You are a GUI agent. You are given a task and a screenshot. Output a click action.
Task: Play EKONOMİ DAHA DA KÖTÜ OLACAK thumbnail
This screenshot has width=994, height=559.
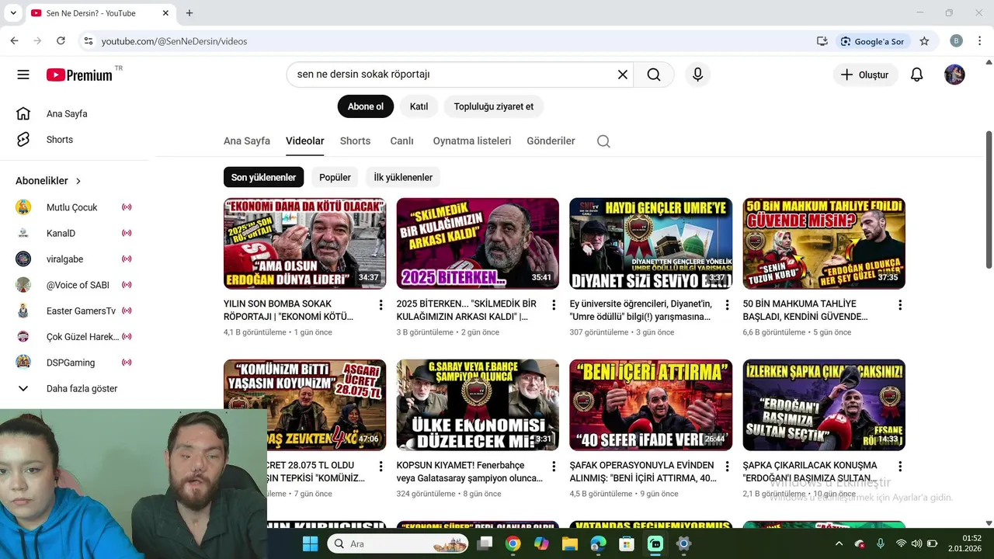304,243
